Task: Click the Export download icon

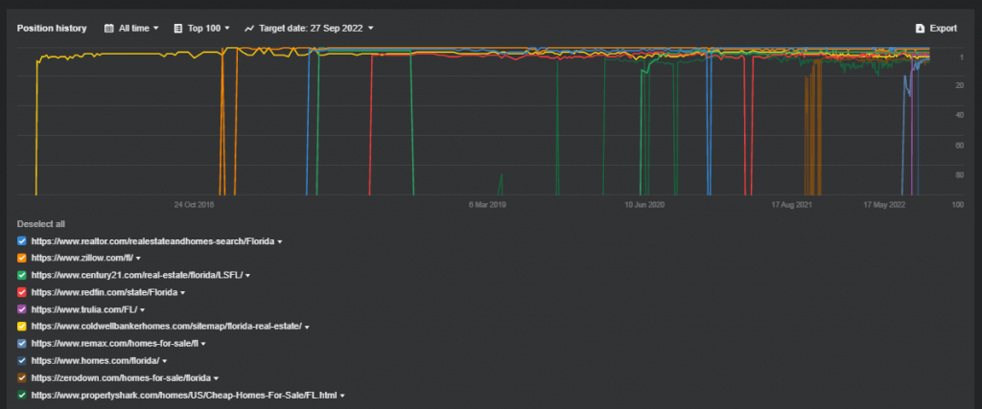Action: tap(920, 28)
